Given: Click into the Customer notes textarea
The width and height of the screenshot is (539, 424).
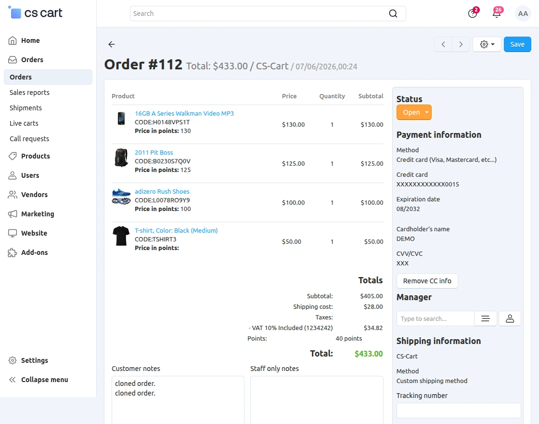Looking at the screenshot, I should tap(178, 400).
